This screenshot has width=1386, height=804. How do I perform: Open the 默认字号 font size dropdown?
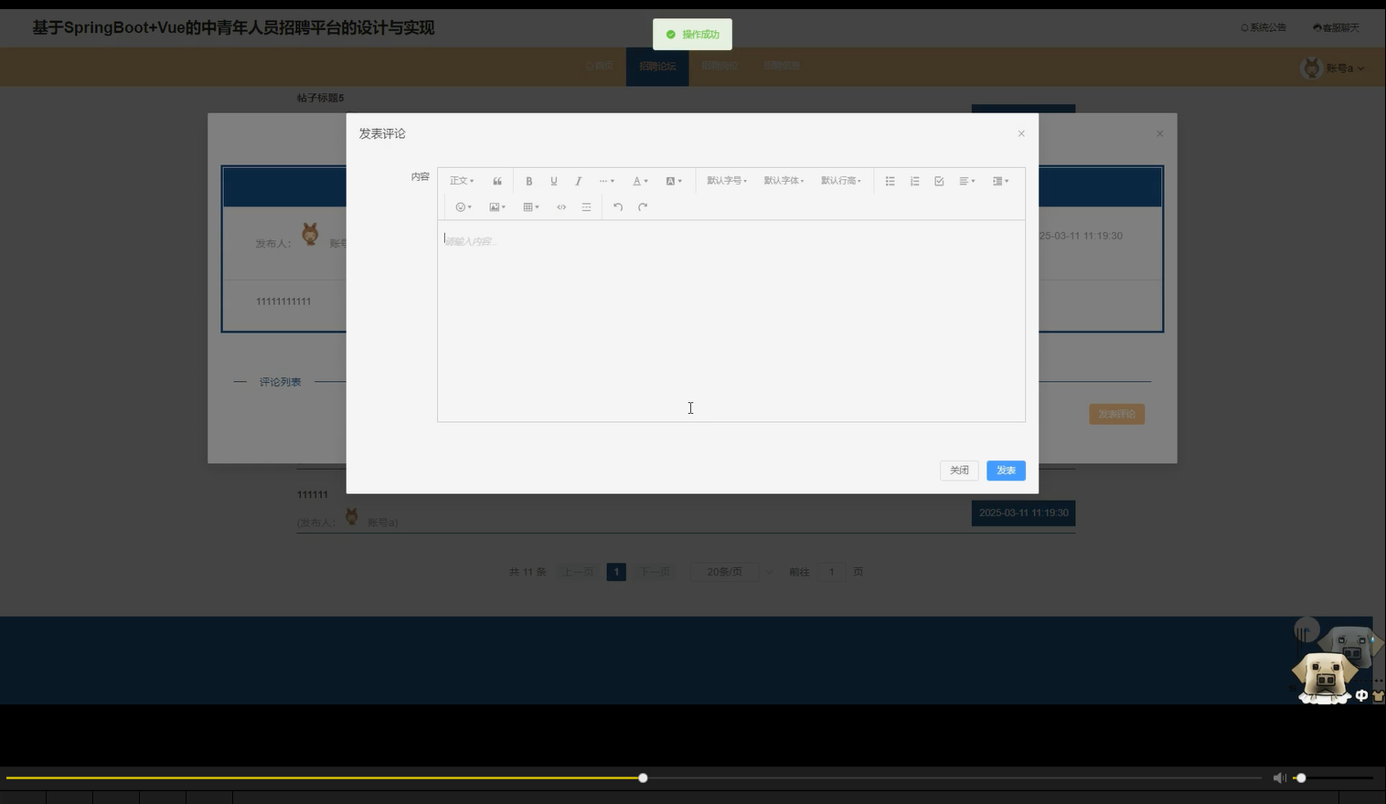coord(727,181)
